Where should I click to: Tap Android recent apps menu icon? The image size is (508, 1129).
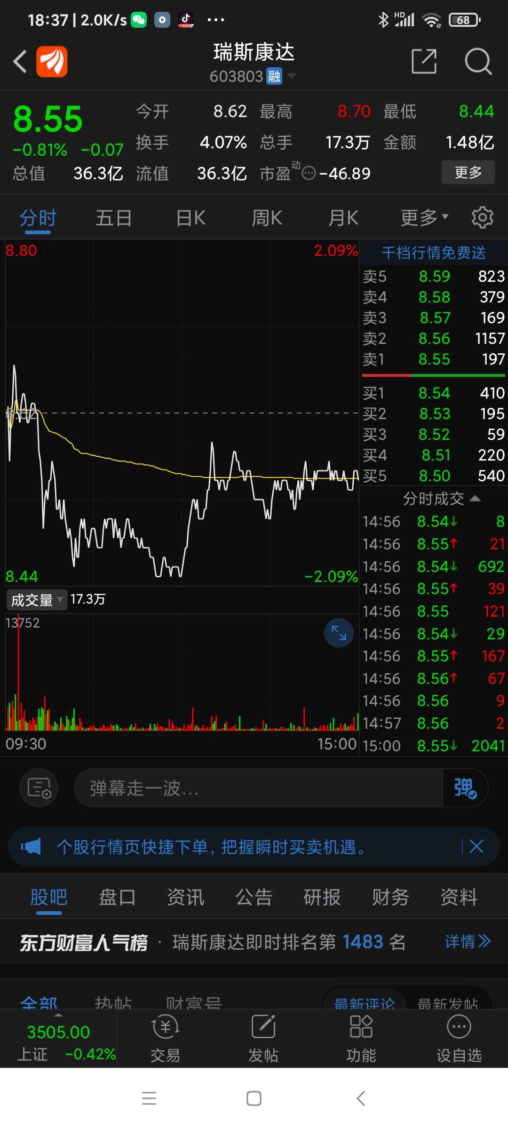point(149,1098)
